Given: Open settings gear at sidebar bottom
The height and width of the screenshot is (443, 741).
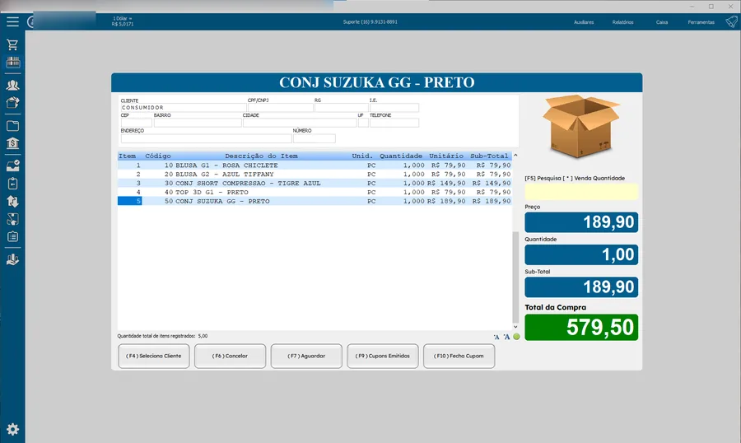Looking at the screenshot, I should [x=12, y=429].
